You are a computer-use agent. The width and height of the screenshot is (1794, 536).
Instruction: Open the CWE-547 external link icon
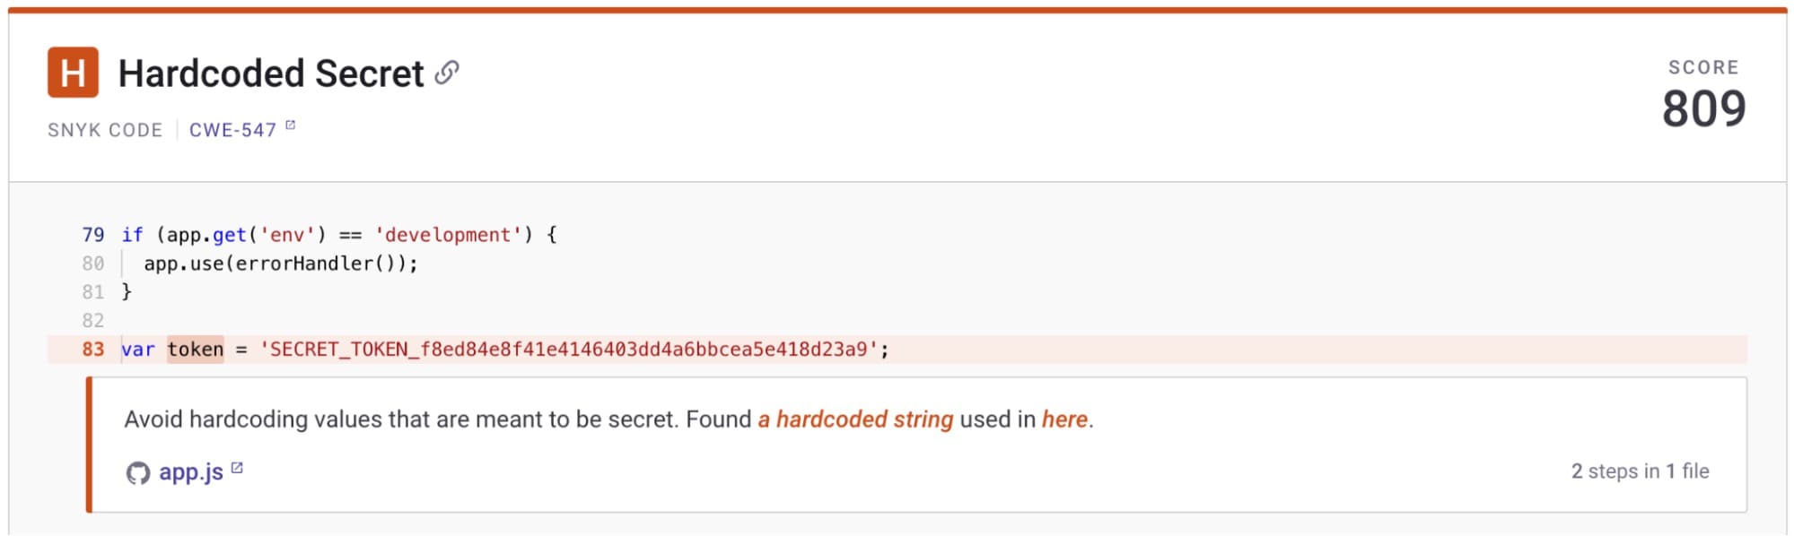290,125
